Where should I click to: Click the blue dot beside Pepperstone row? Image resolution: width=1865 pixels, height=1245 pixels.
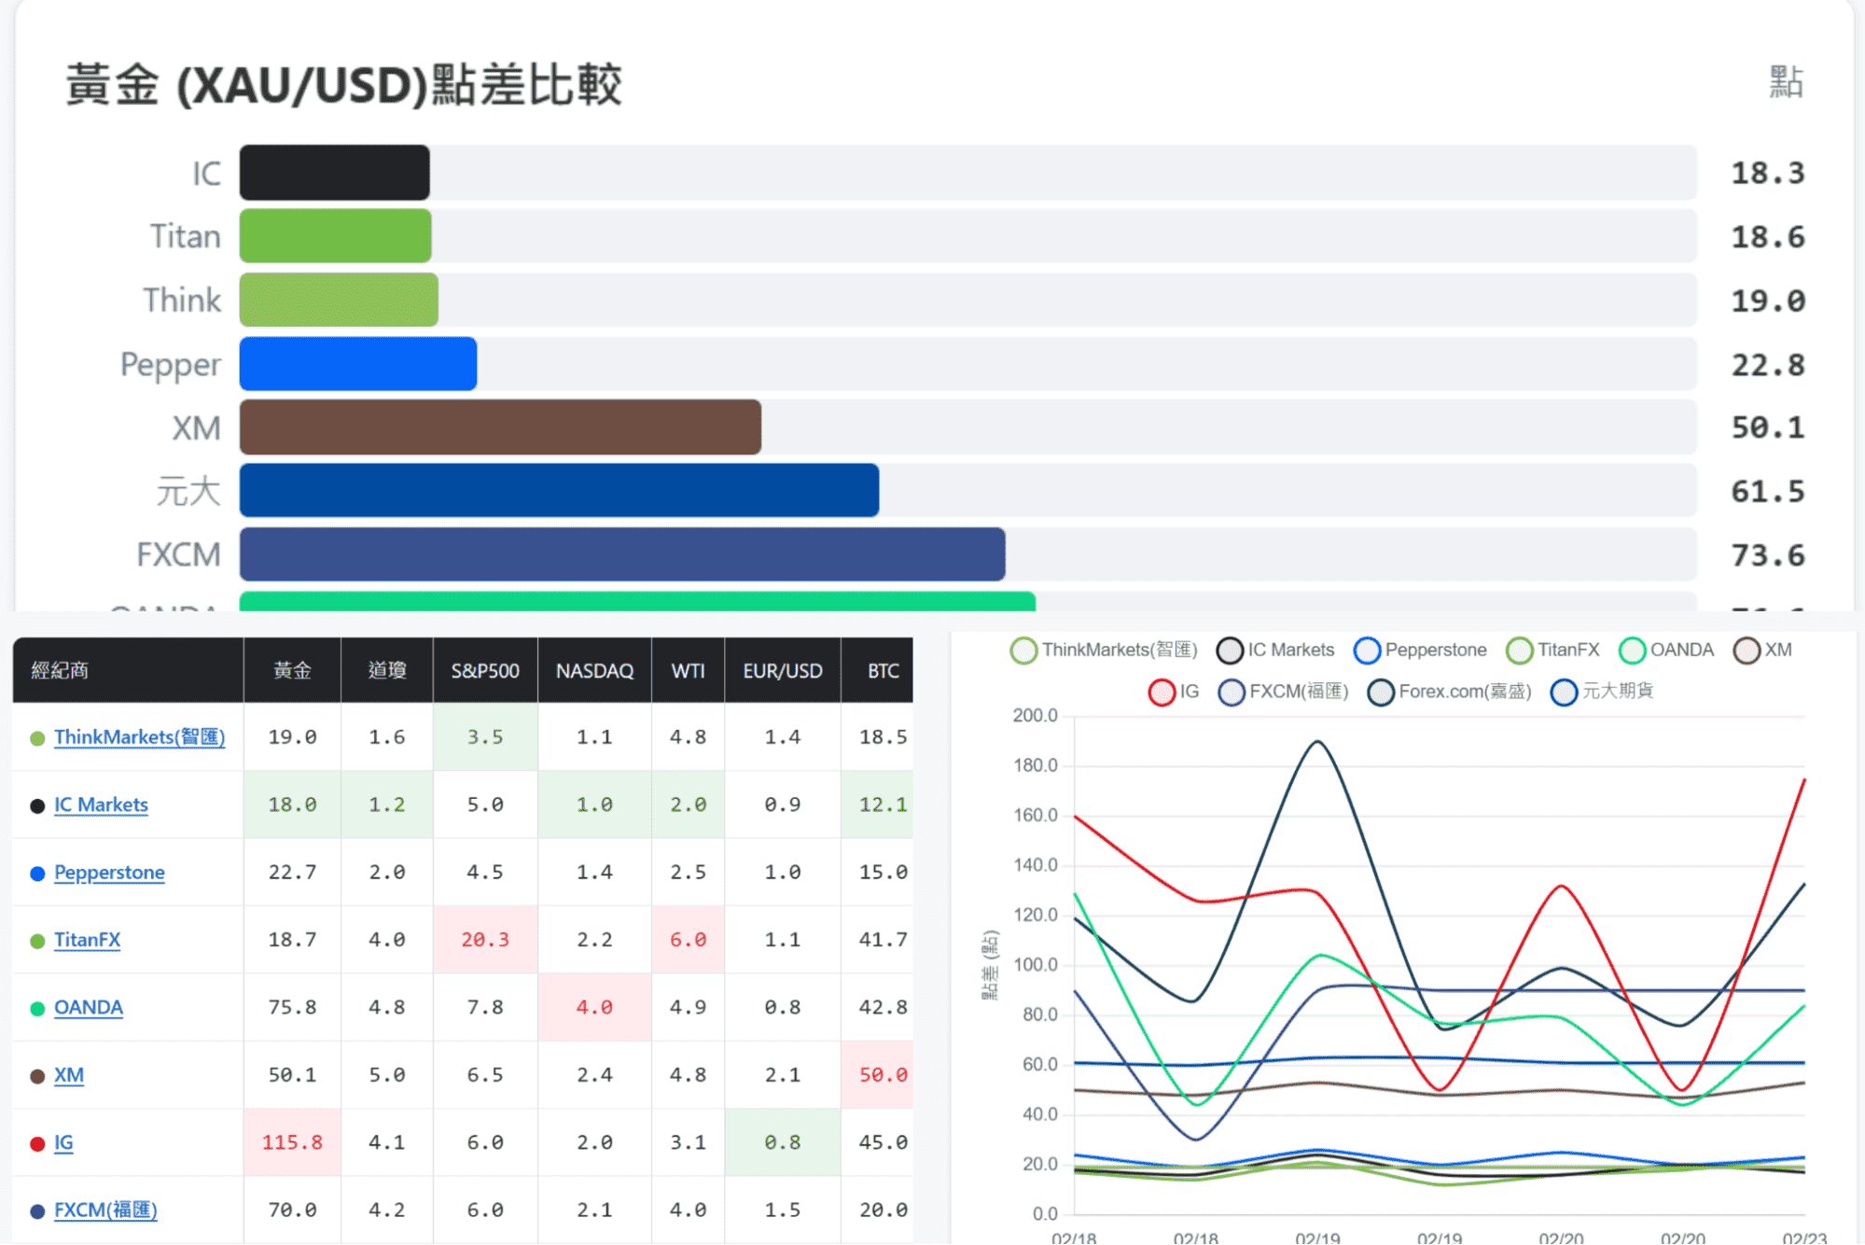[x=36, y=872]
